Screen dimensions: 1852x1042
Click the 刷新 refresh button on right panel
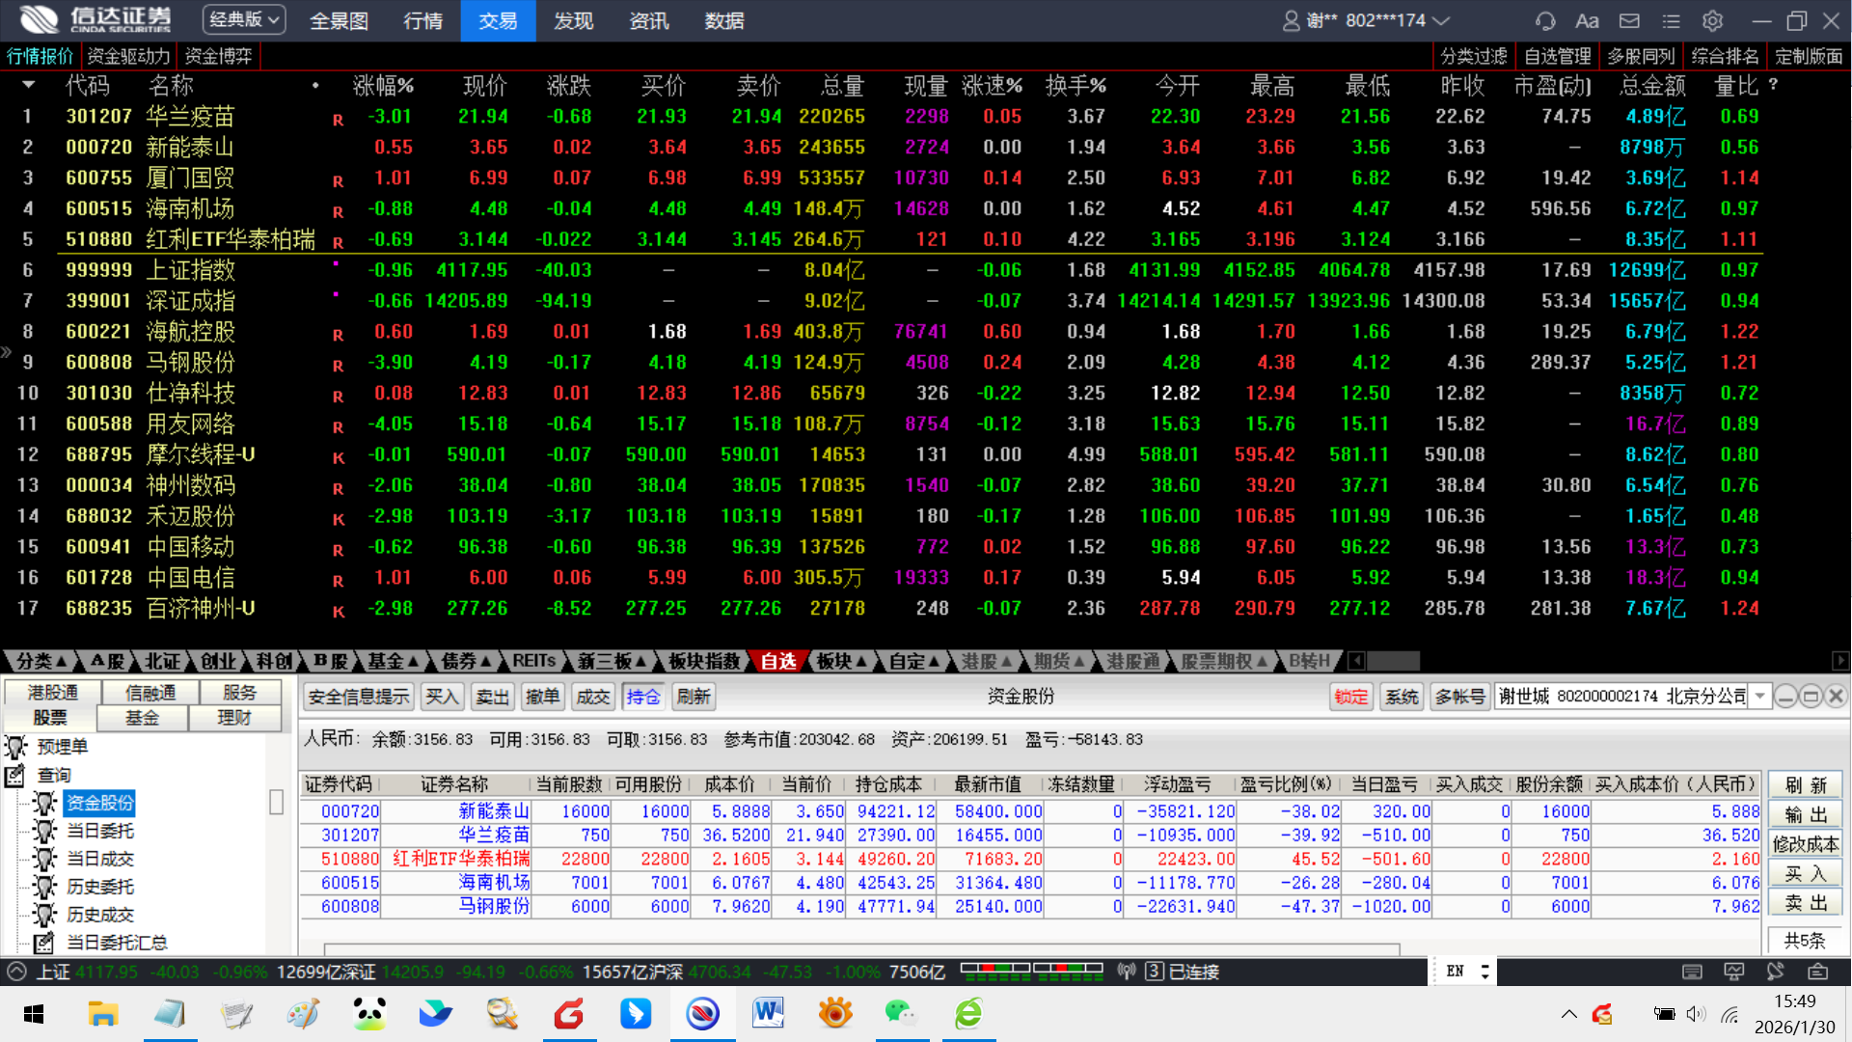[1805, 785]
